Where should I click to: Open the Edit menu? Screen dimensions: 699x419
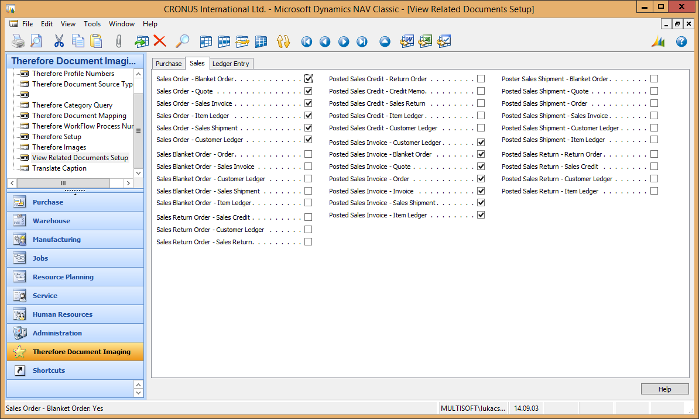[x=46, y=24]
